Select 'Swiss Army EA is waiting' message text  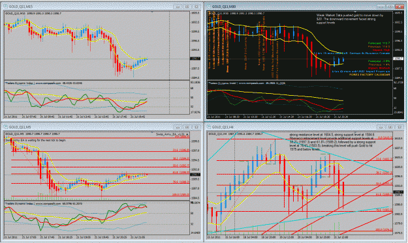pyautogui.click(x=36, y=140)
